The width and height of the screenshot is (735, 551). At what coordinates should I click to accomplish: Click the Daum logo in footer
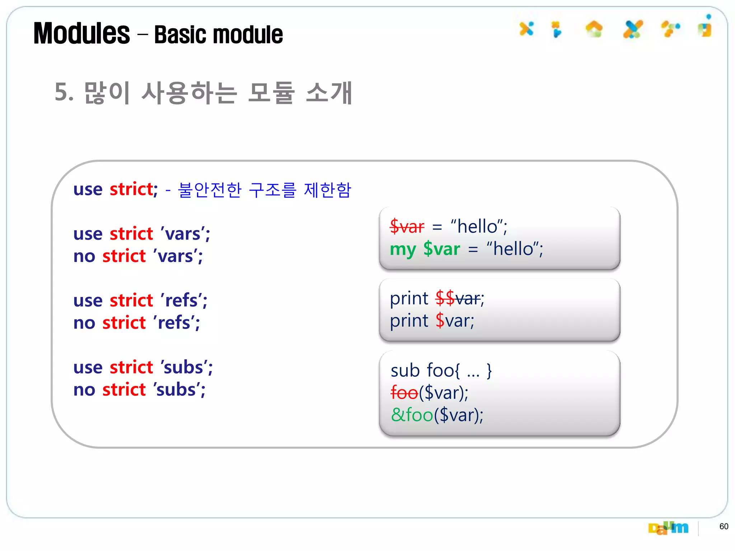point(668,528)
